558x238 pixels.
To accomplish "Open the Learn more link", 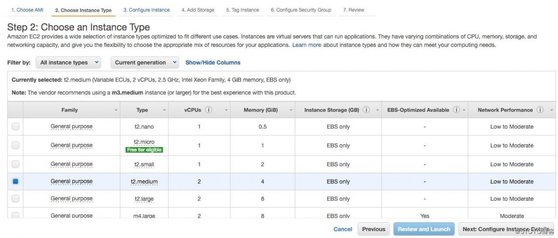I will click(x=306, y=45).
